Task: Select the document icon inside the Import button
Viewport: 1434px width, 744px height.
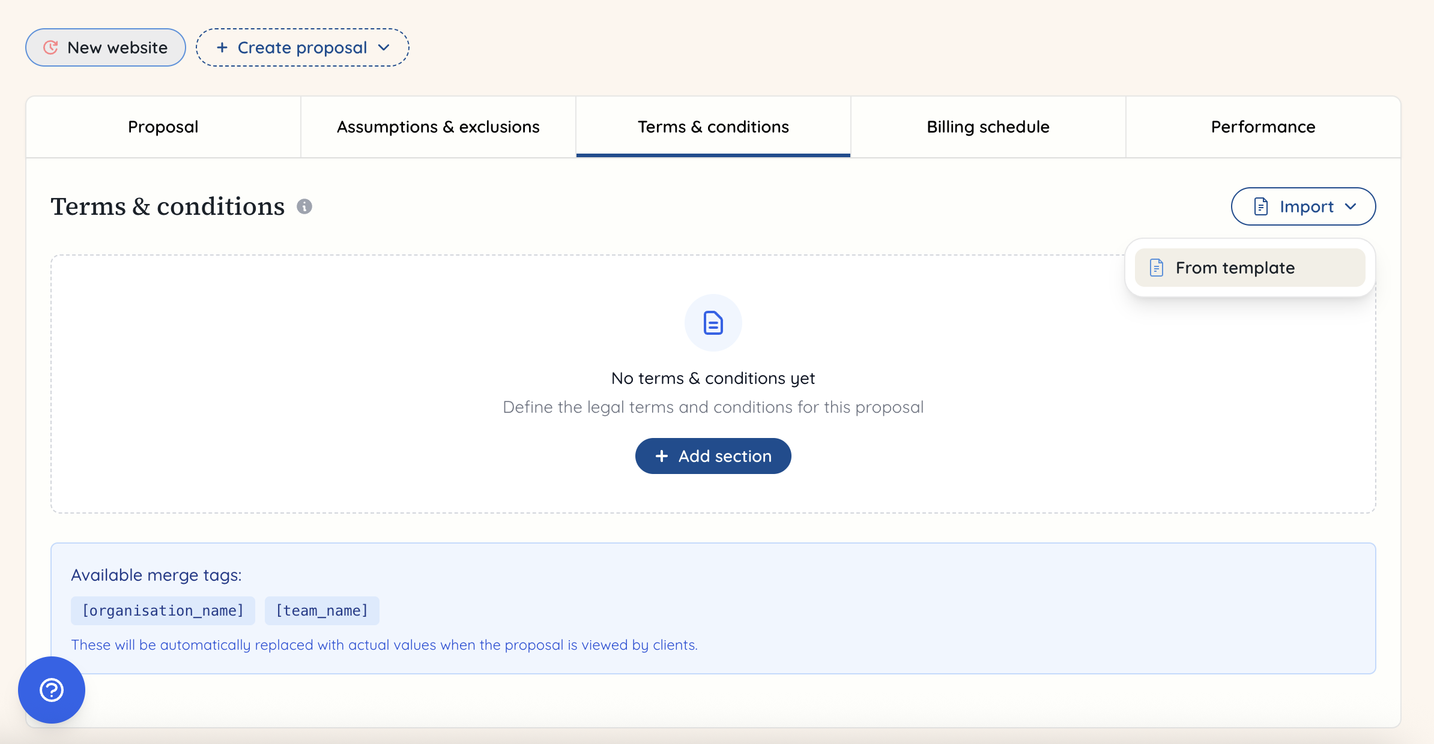Action: tap(1261, 206)
